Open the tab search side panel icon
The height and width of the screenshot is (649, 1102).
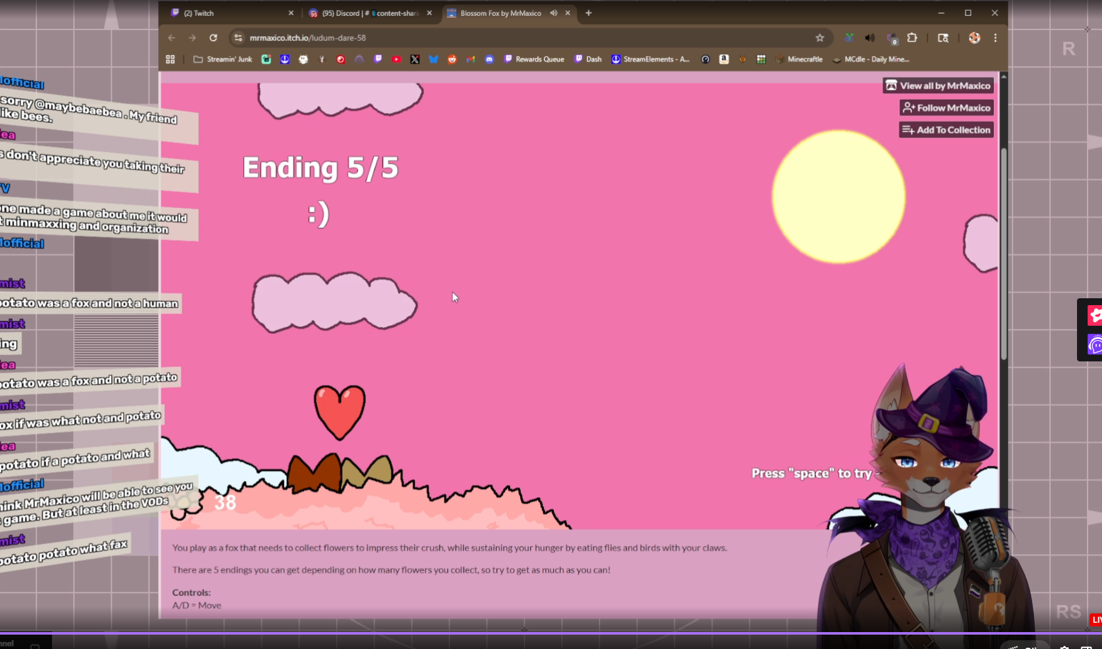pyautogui.click(x=943, y=38)
